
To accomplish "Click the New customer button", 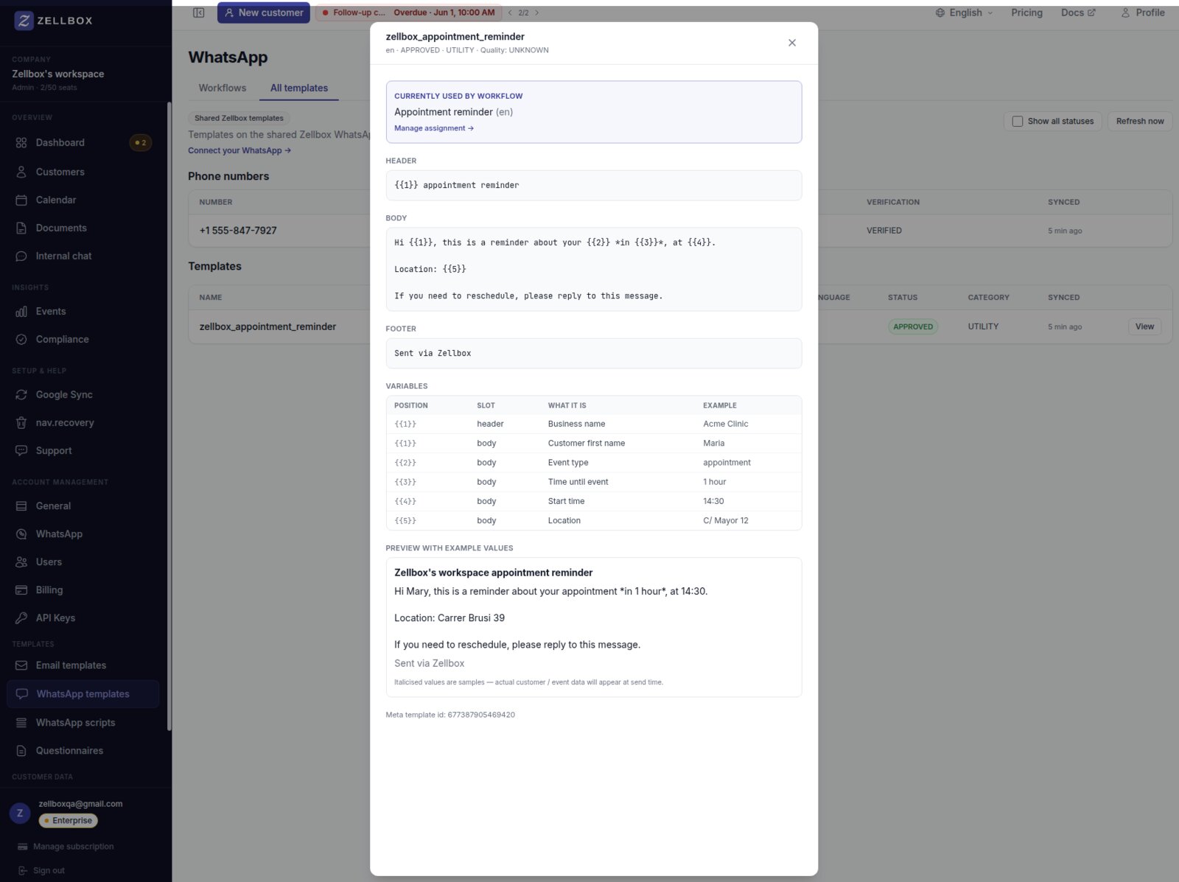I will tap(263, 13).
